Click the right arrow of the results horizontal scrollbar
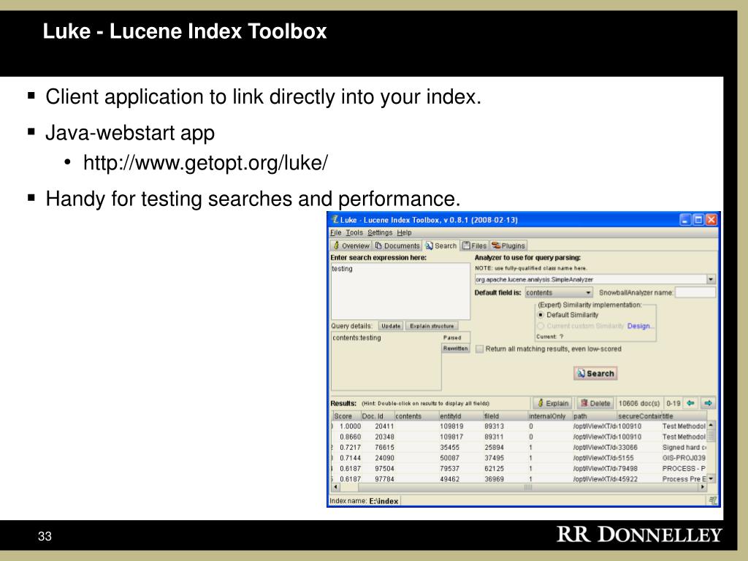The width and height of the screenshot is (748, 561). [x=702, y=487]
